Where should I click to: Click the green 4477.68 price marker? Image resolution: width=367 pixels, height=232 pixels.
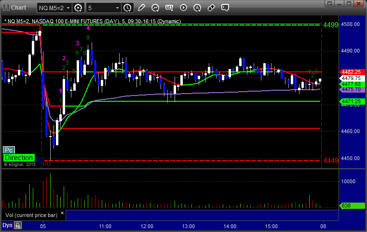point(352,84)
